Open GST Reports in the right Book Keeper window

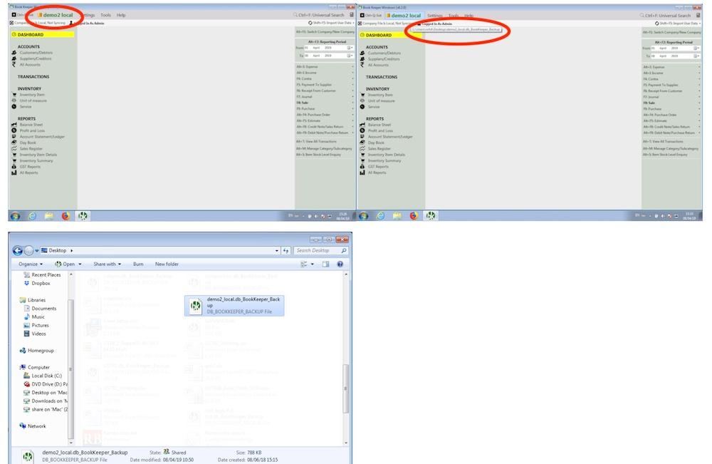[x=378, y=166]
